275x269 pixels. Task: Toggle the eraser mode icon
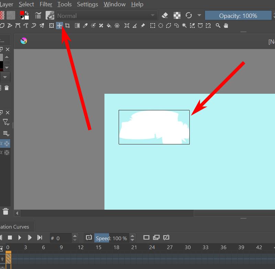click(165, 15)
